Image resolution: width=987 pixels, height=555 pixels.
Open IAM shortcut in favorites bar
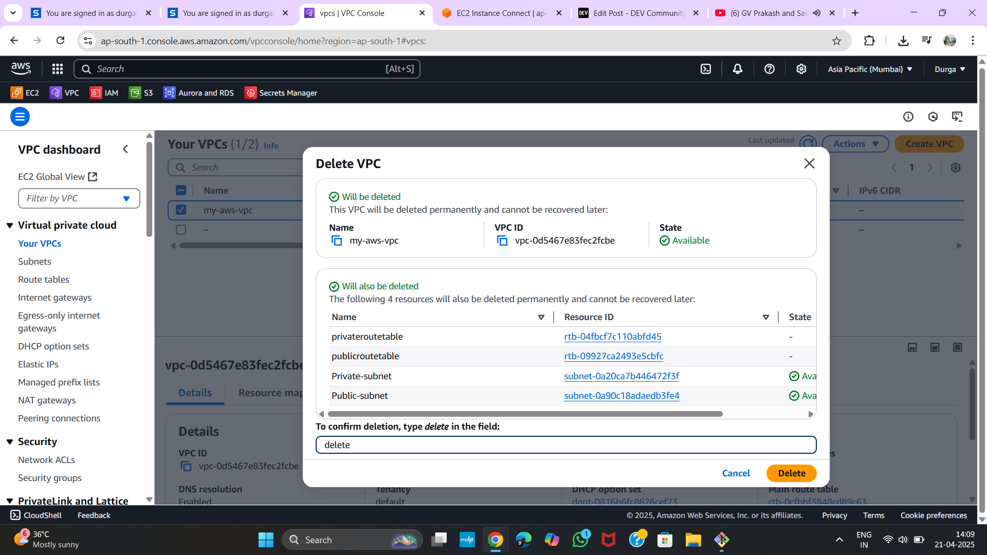[x=104, y=93]
